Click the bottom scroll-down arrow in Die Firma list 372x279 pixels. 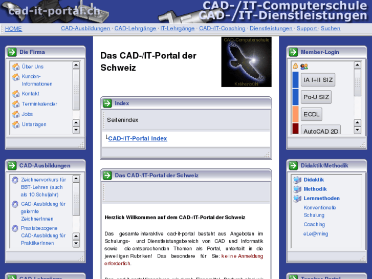pyautogui.click(x=76, y=130)
